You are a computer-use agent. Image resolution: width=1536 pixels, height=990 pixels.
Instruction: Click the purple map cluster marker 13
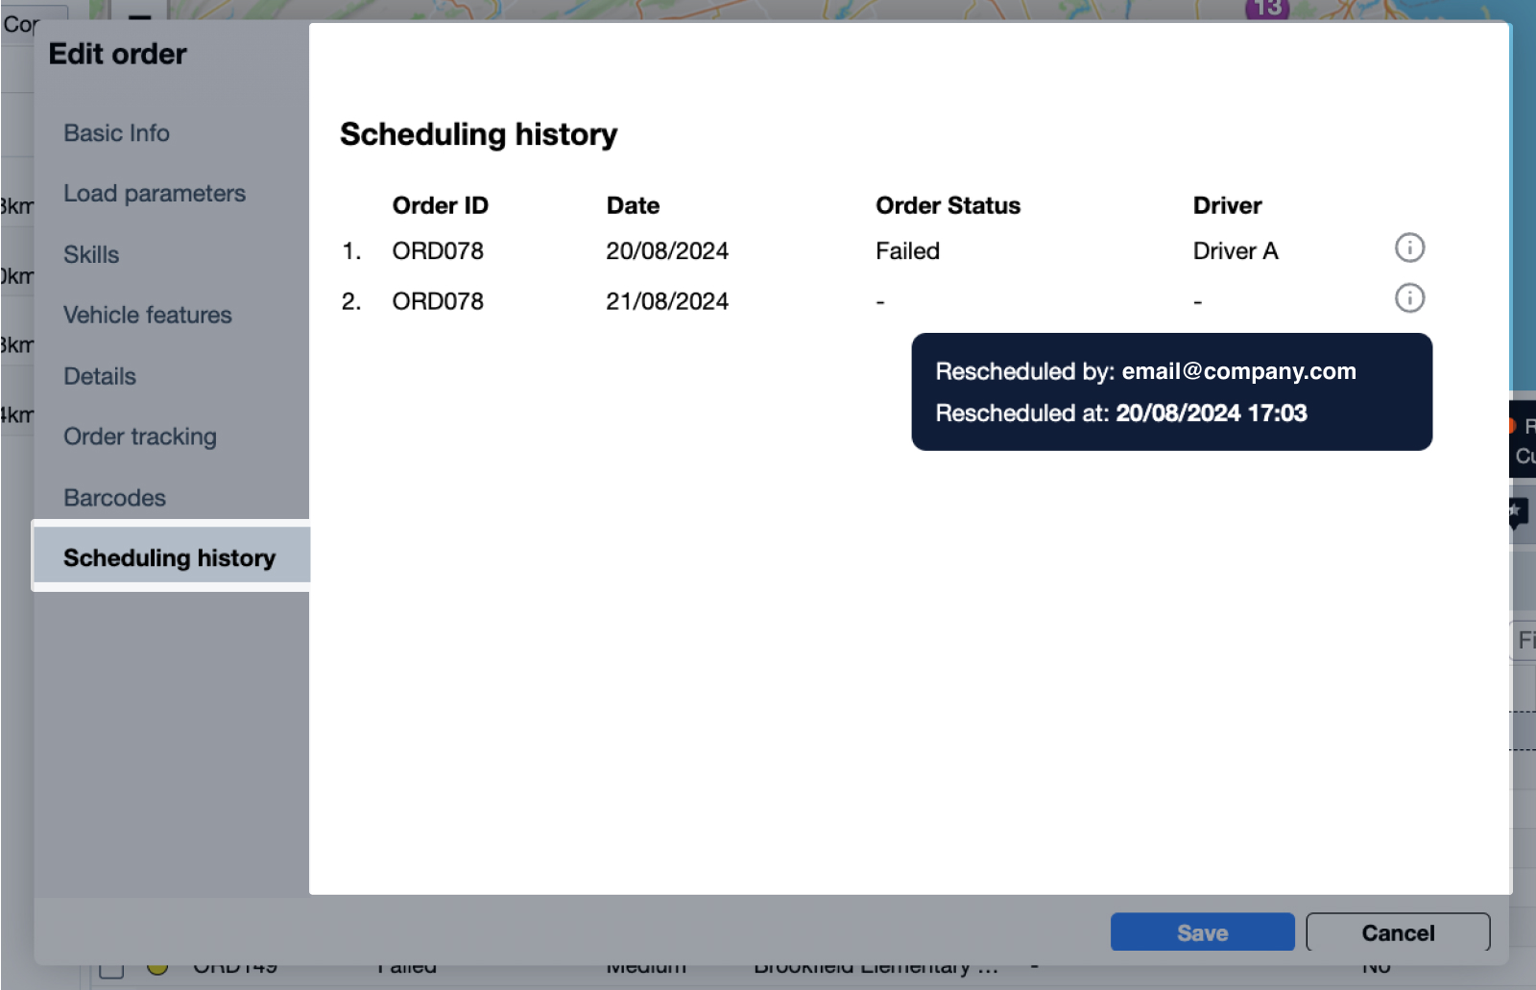tap(1267, 9)
